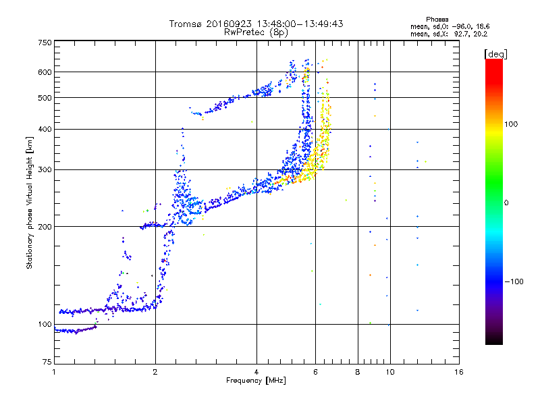
Task: Click the '[deg]' colorbar unit label
Action: click(x=495, y=54)
